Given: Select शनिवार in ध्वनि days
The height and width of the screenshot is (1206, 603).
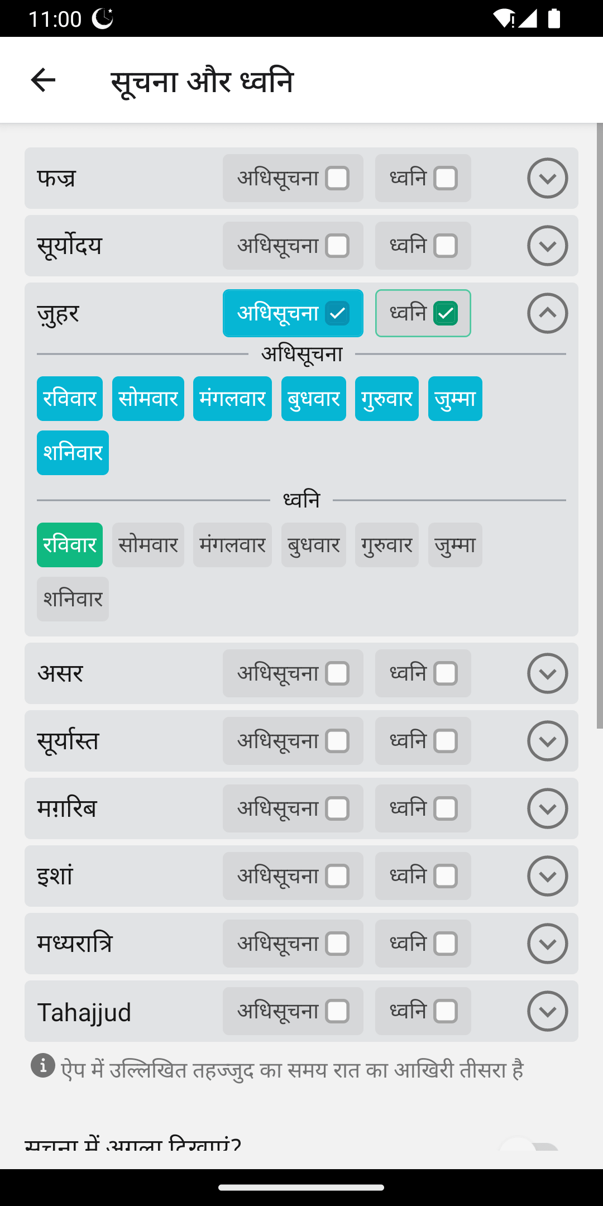Looking at the screenshot, I should (x=73, y=599).
